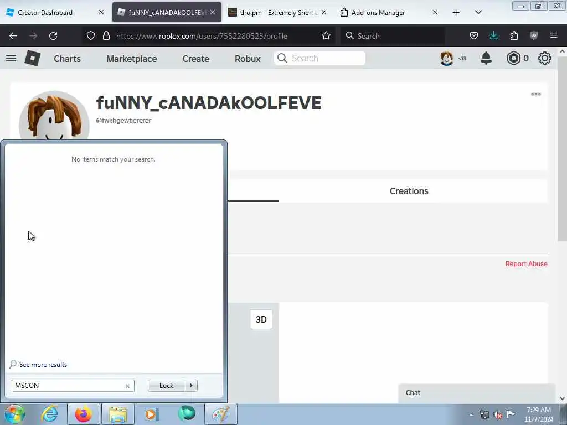The image size is (567, 425).
Task: Click the uBlock Origin shield icon
Action: pyautogui.click(x=534, y=35)
